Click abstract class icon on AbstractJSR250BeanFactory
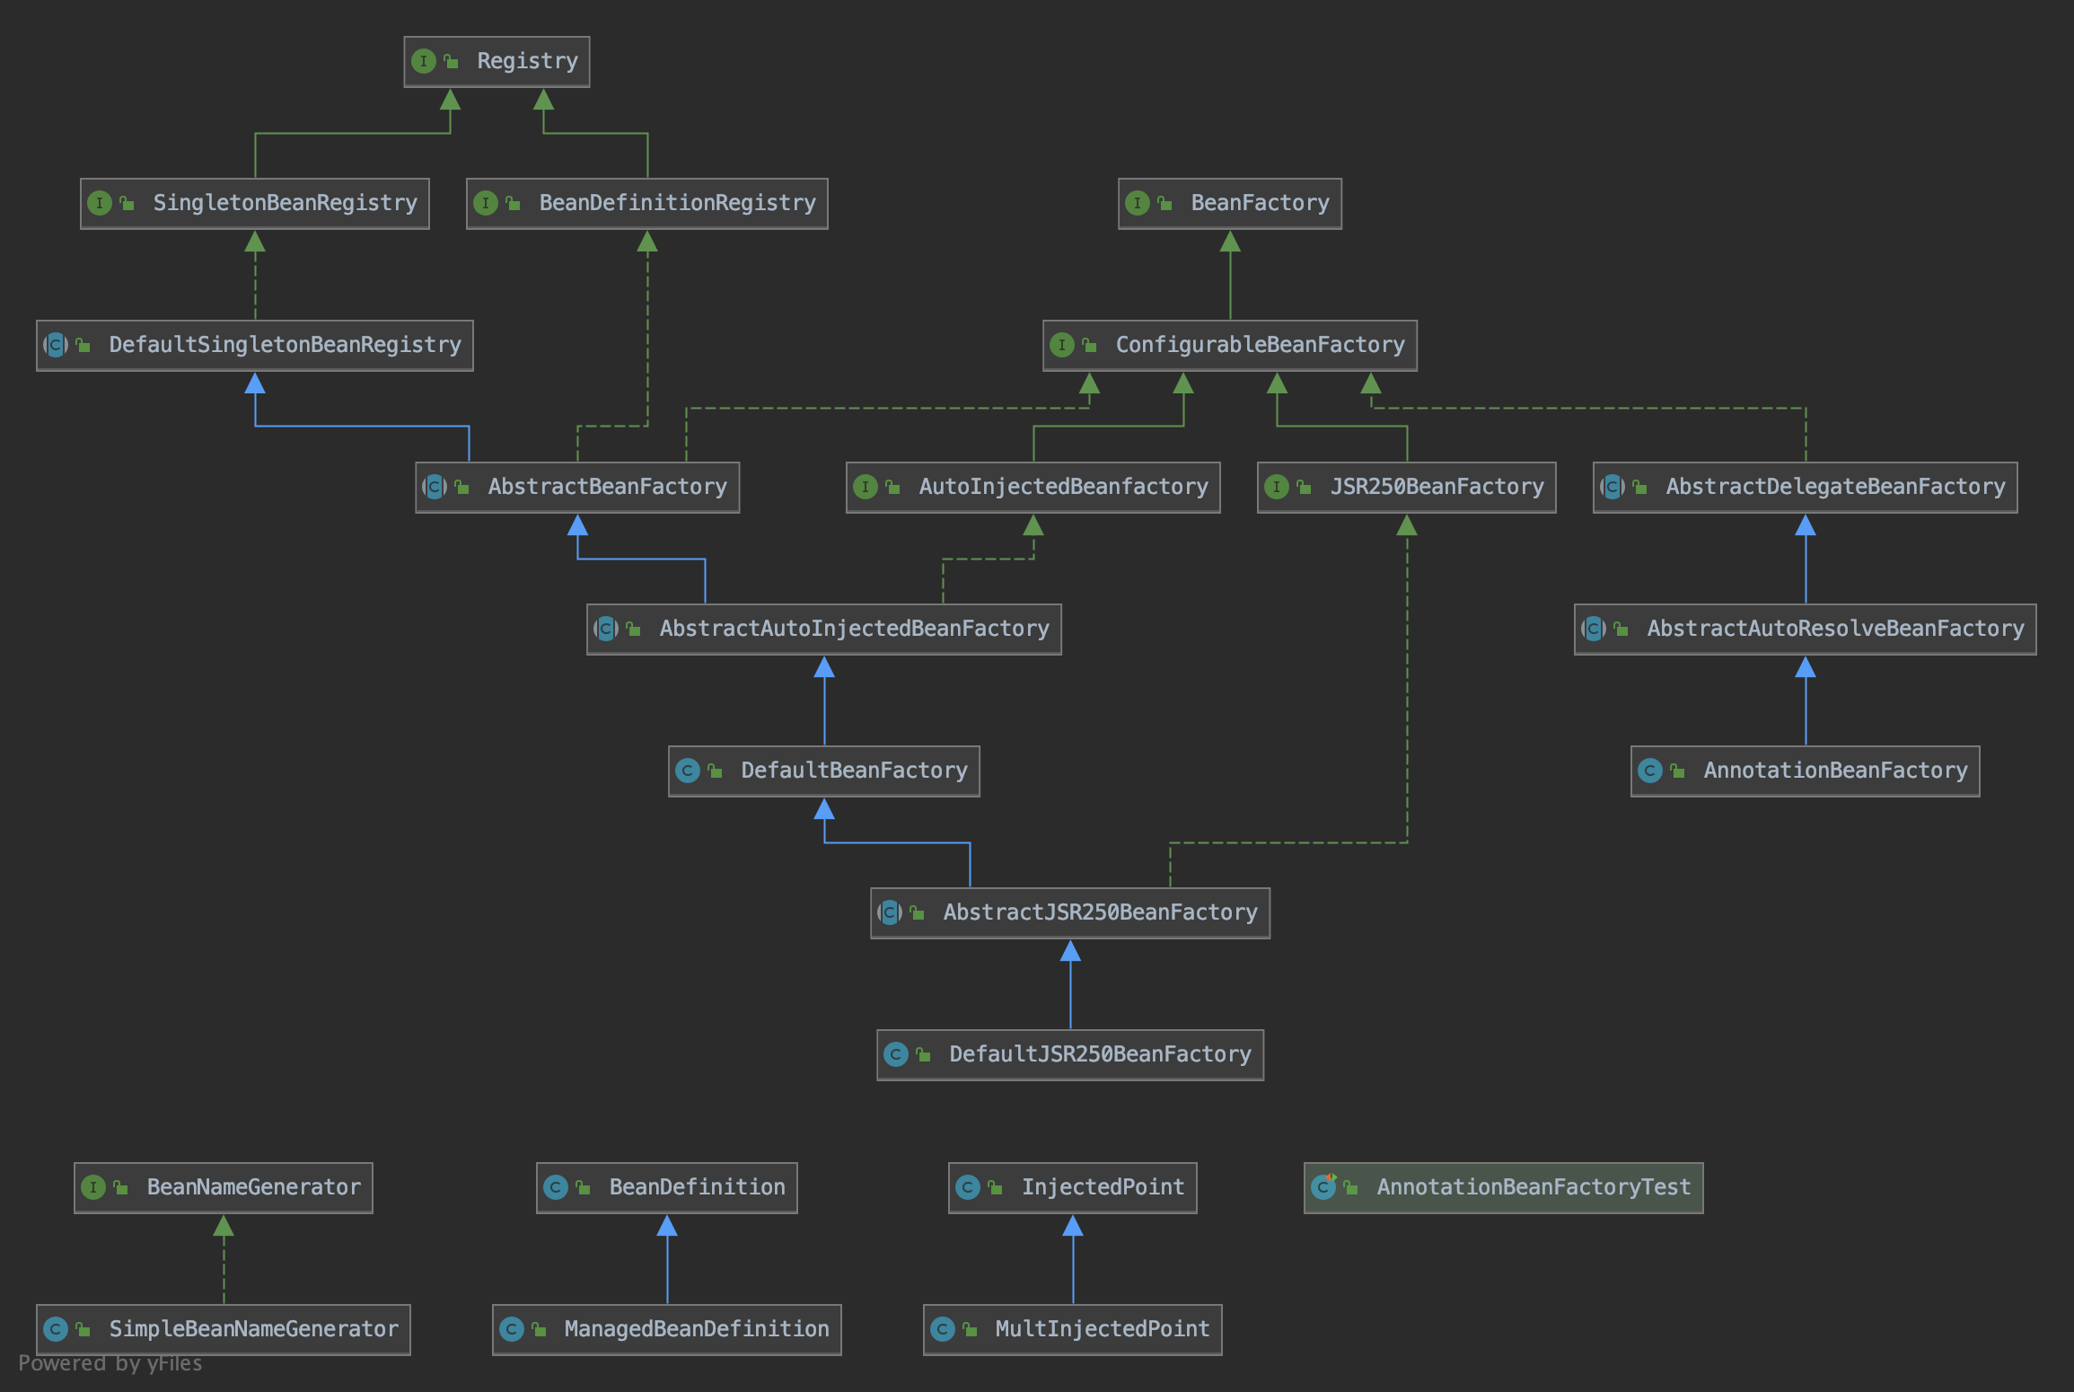Viewport: 2074px width, 1392px height. point(890,912)
